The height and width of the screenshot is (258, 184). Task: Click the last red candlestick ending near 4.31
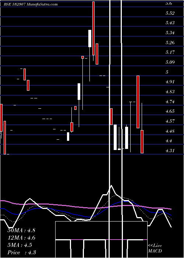pyautogui.click(x=142, y=142)
